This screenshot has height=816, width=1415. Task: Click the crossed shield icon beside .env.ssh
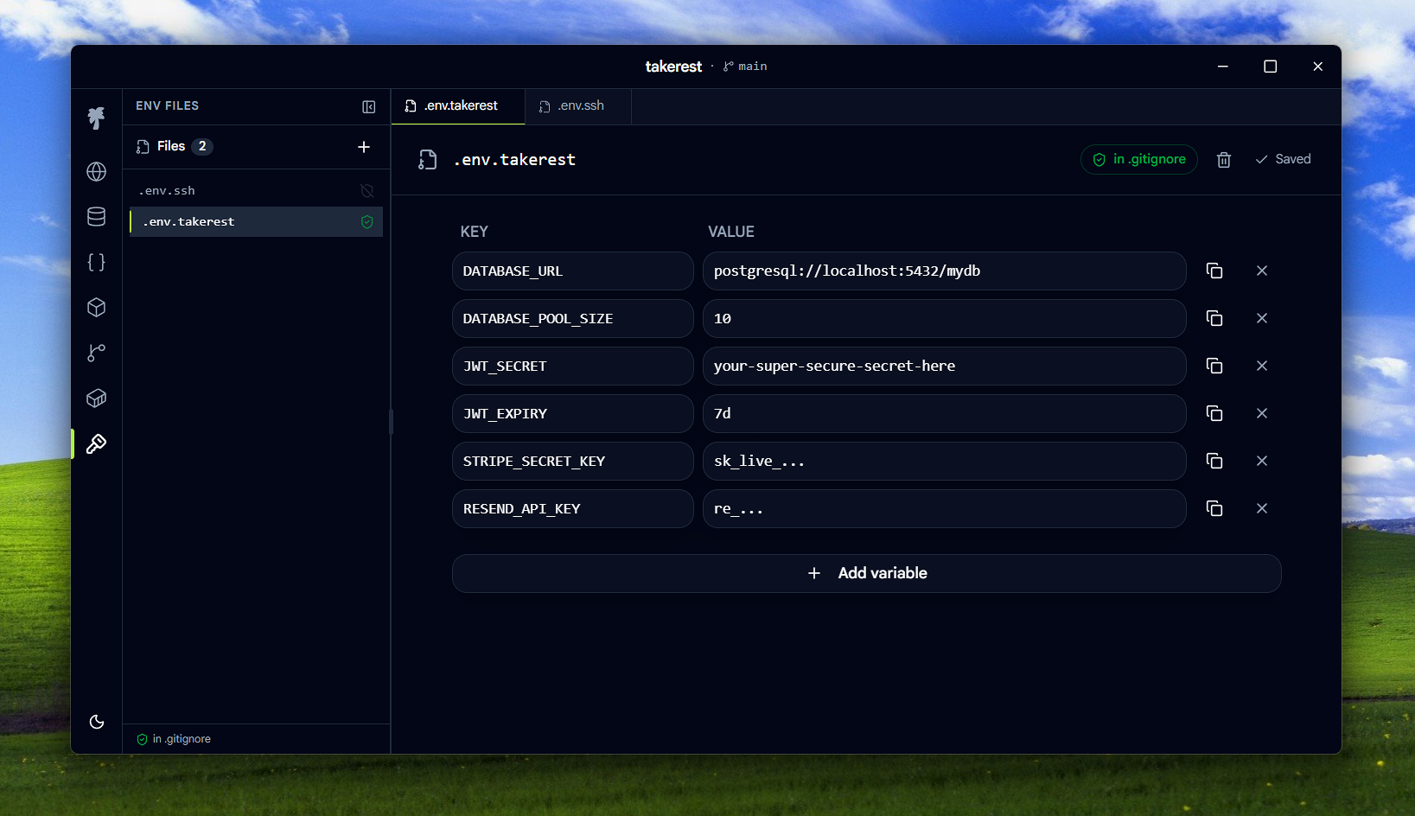[x=366, y=191]
